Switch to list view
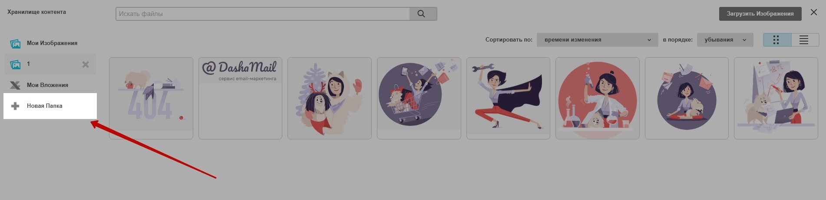 coord(804,40)
